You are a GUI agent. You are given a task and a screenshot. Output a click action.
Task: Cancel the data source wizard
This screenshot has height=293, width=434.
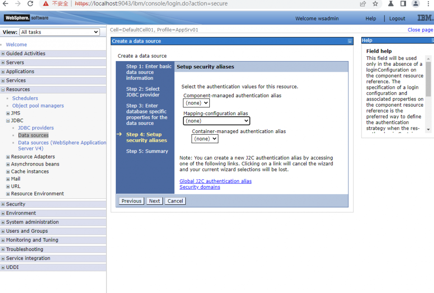[175, 201]
